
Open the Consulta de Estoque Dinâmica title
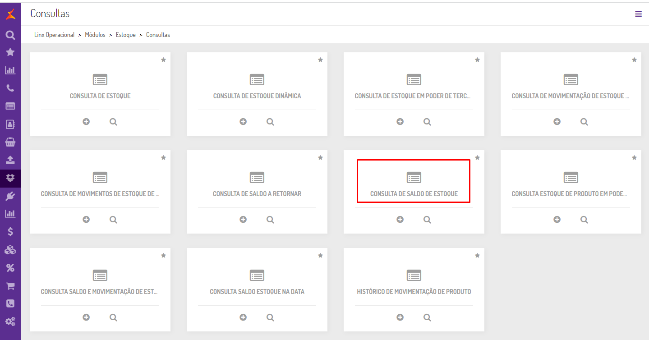click(x=257, y=96)
